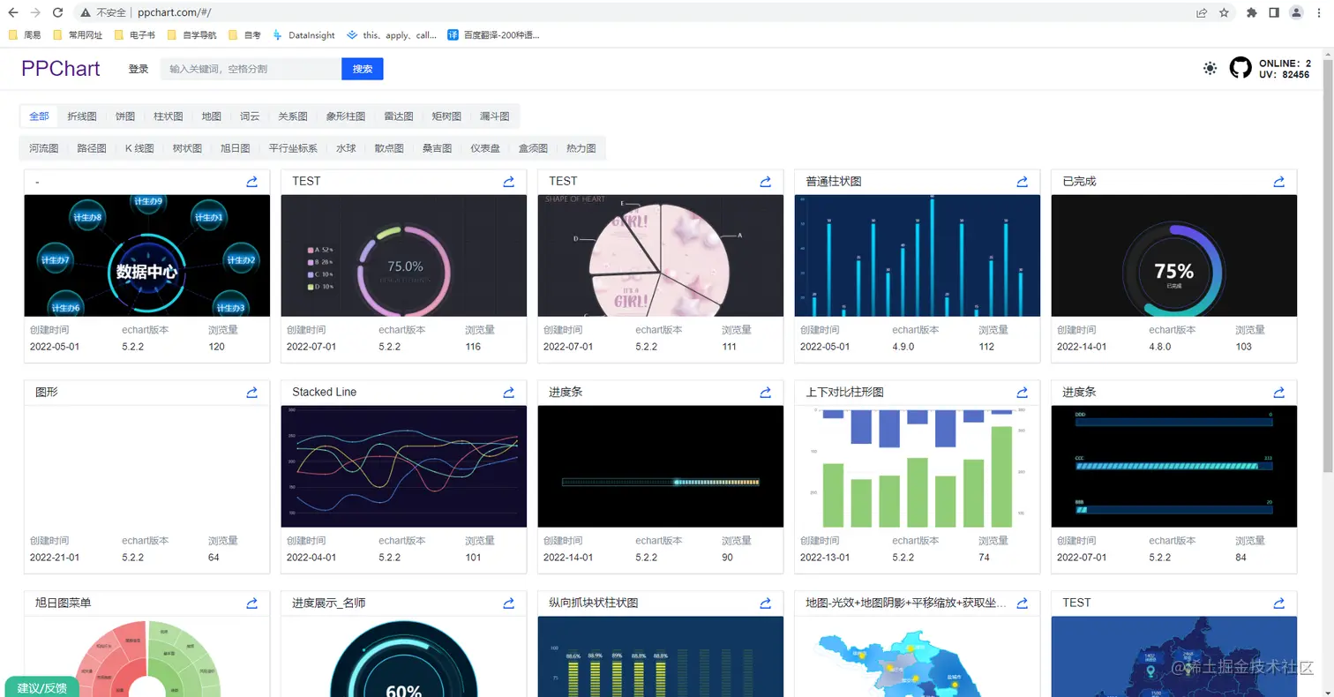Switch to the 矩树图 tab
The width and height of the screenshot is (1334, 697).
pyautogui.click(x=446, y=116)
